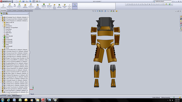The height and width of the screenshot is (102, 182).
Task: Expand Mates in HEV V4 folder
Action: 3,22
